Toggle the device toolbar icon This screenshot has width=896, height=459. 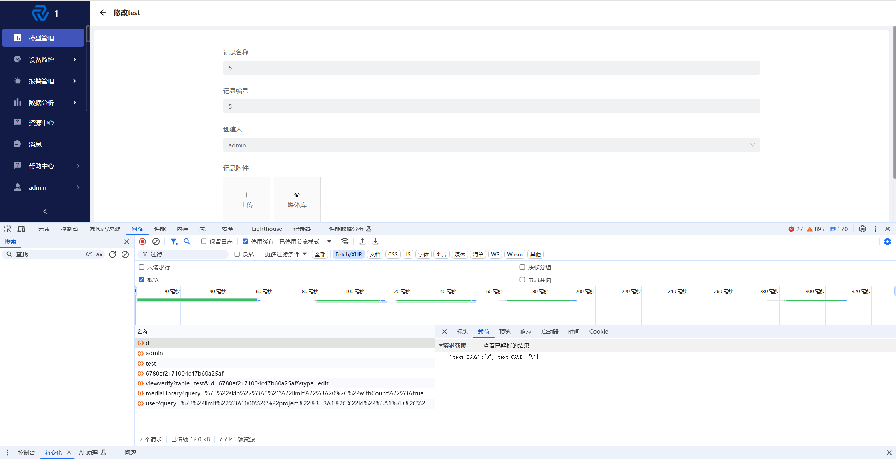pyautogui.click(x=21, y=229)
